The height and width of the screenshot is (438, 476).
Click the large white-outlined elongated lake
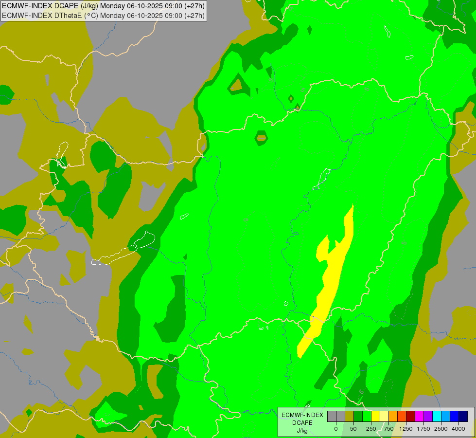tap(123, 249)
